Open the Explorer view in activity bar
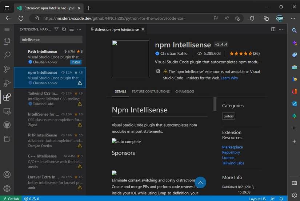300x201 pixels. [x=7, y=41]
